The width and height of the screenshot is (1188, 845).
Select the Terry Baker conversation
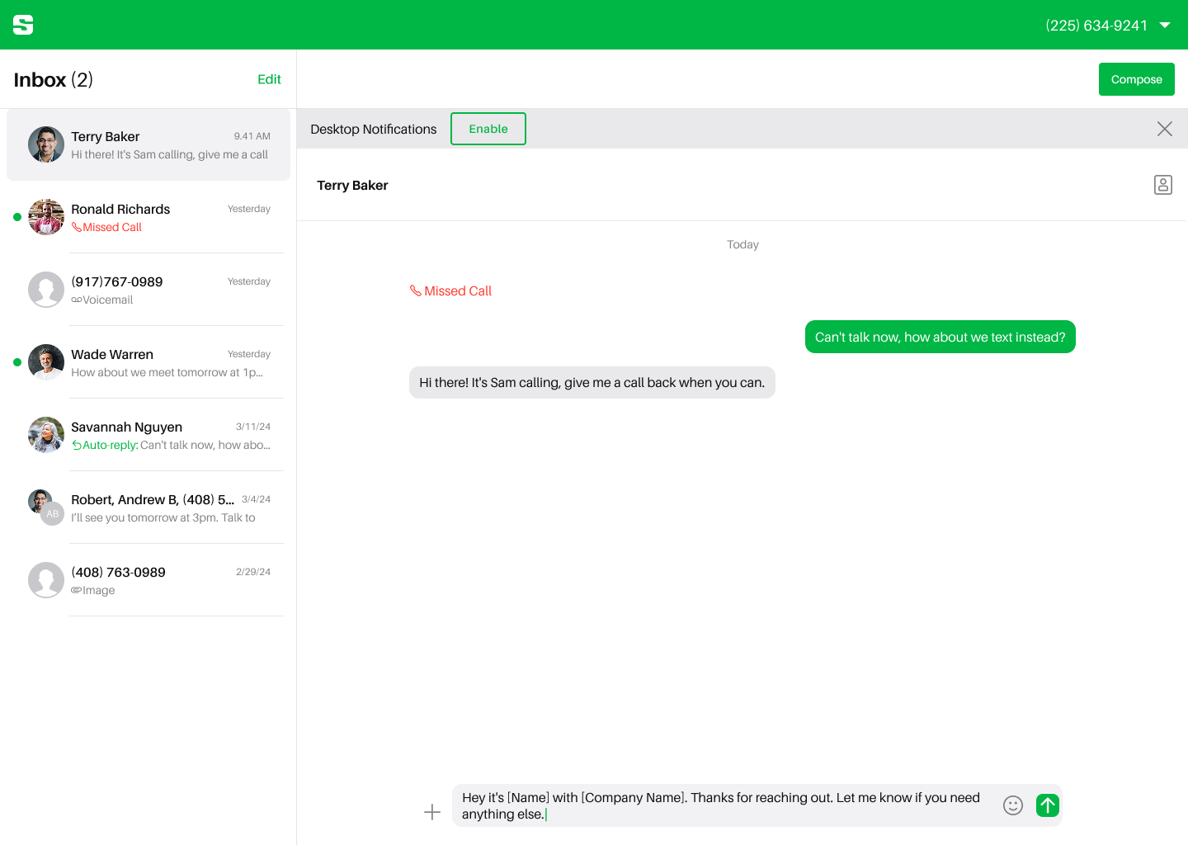148,144
